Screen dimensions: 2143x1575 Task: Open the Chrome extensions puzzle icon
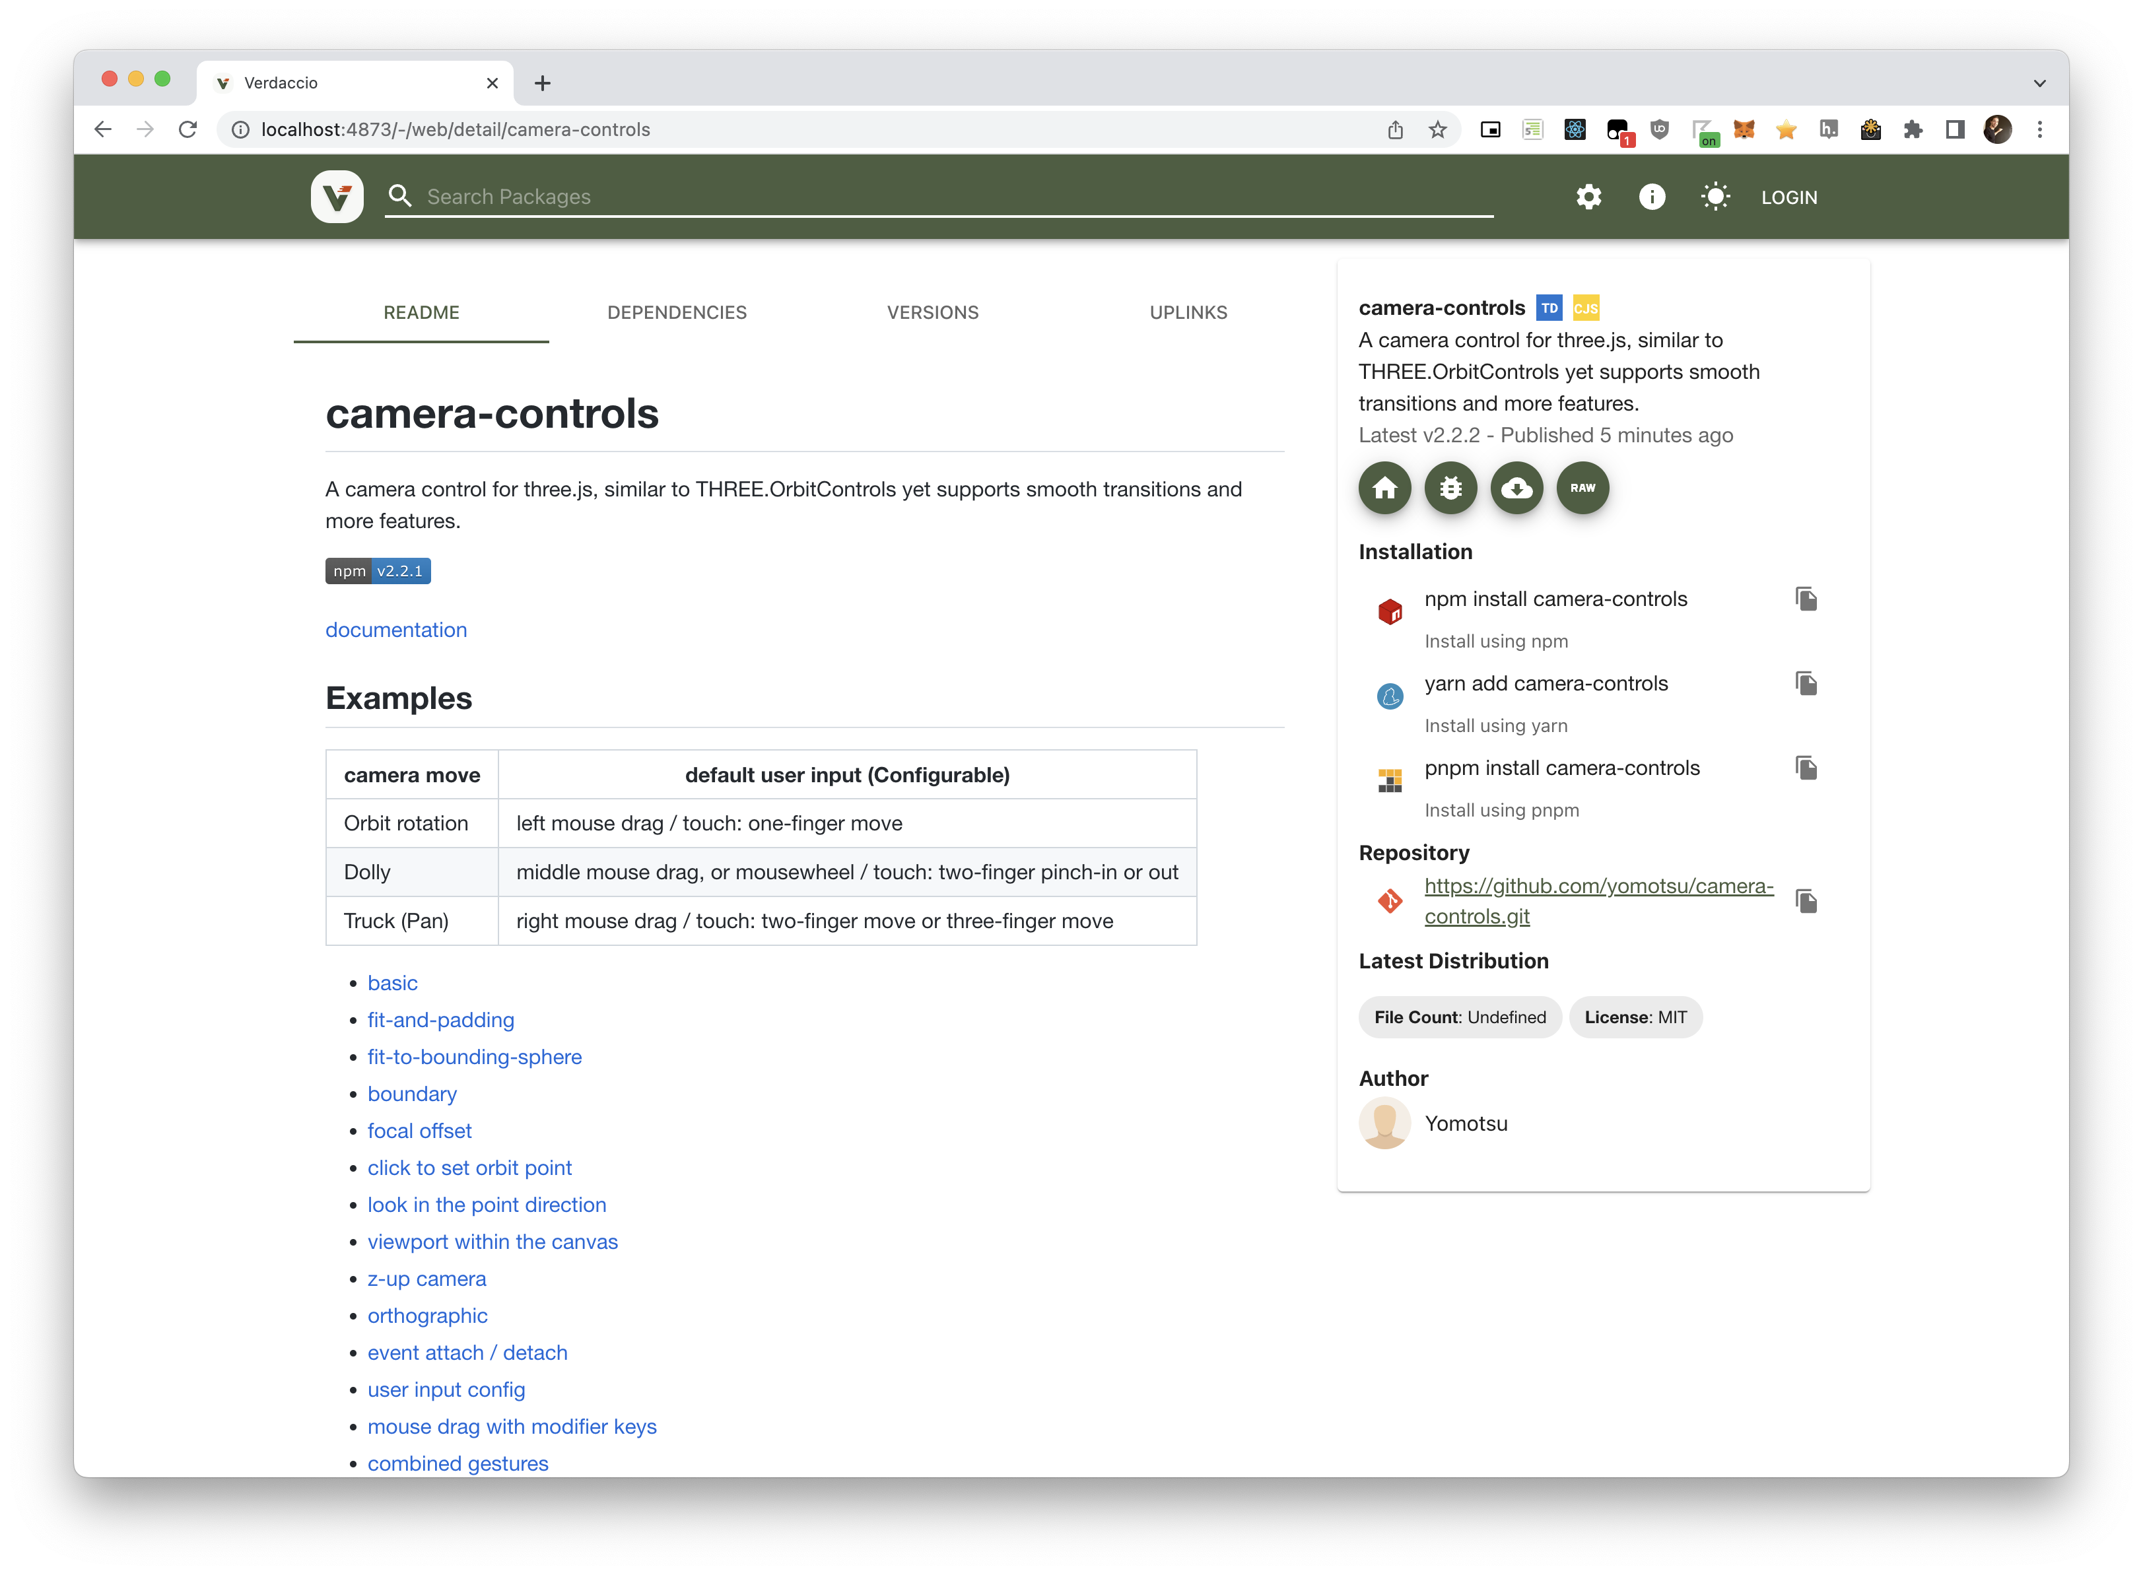[x=1913, y=129]
